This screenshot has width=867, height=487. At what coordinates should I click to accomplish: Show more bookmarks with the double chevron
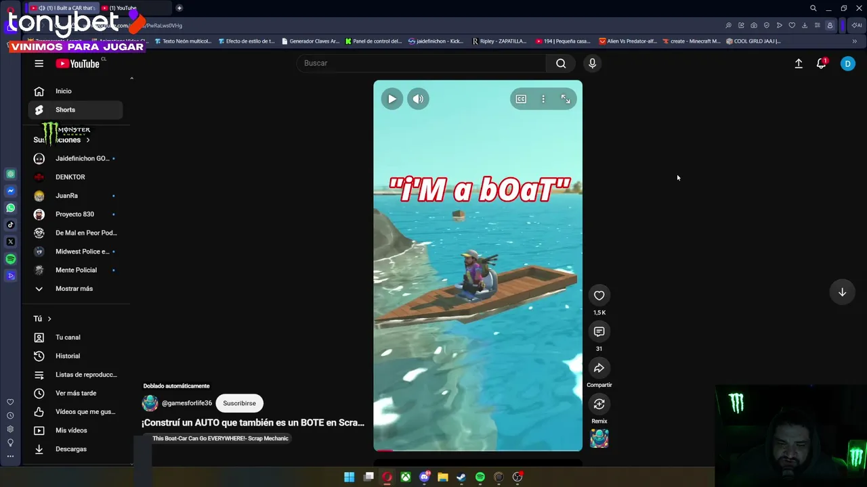(855, 41)
